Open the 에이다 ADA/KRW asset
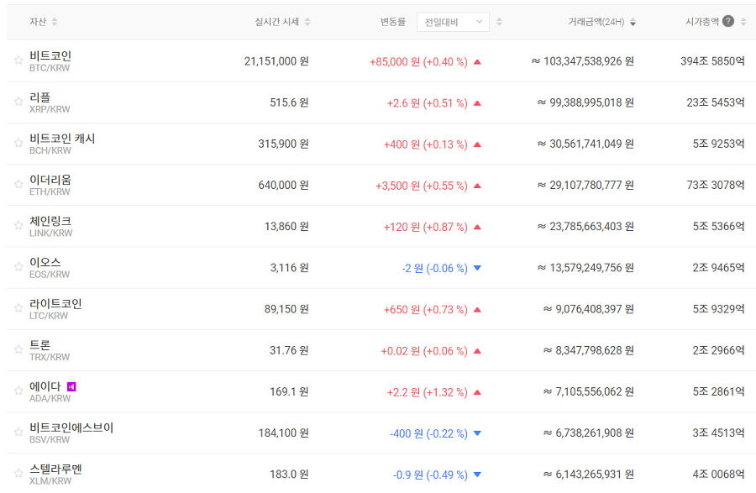Screen dimensions: 756x493 [50, 392]
